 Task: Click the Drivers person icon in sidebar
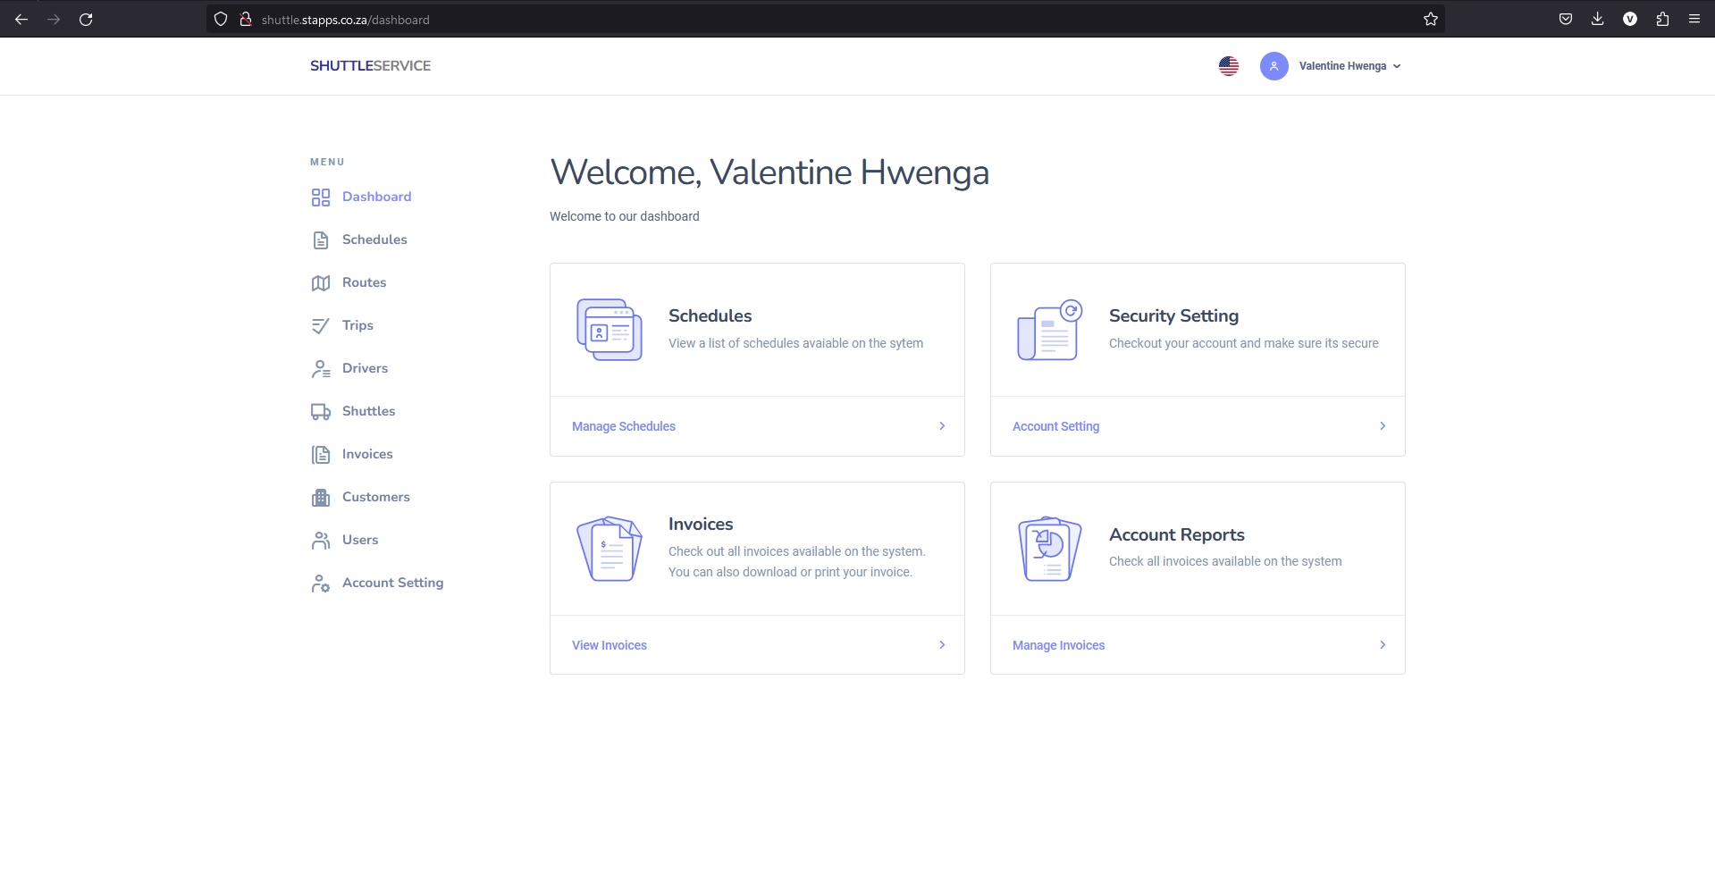click(321, 369)
